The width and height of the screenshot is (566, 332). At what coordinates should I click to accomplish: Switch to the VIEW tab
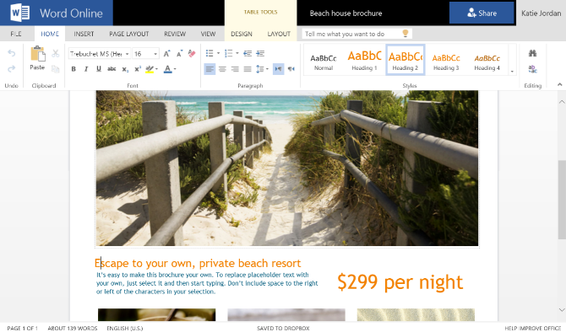tap(209, 34)
